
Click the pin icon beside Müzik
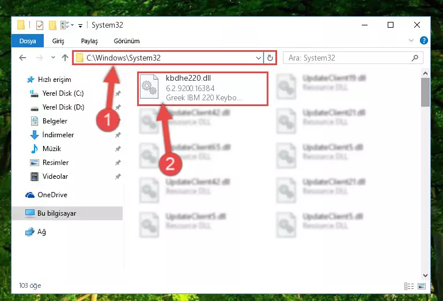click(118, 149)
